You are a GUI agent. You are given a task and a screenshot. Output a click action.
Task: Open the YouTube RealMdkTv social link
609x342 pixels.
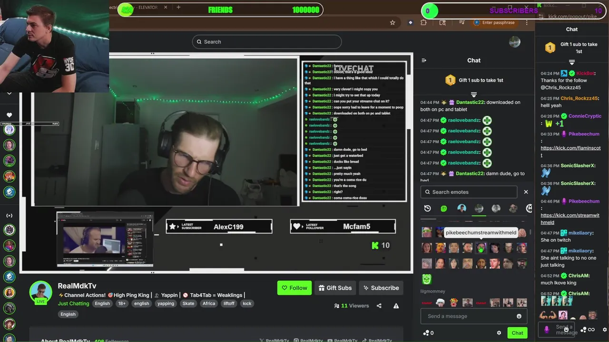[x=343, y=340]
